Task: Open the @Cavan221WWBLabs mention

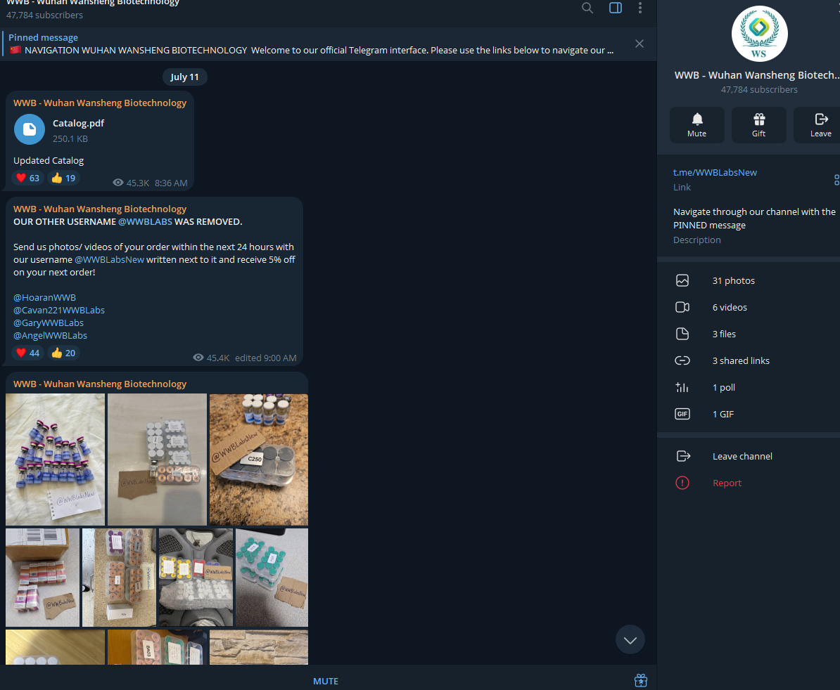Action: coord(59,311)
